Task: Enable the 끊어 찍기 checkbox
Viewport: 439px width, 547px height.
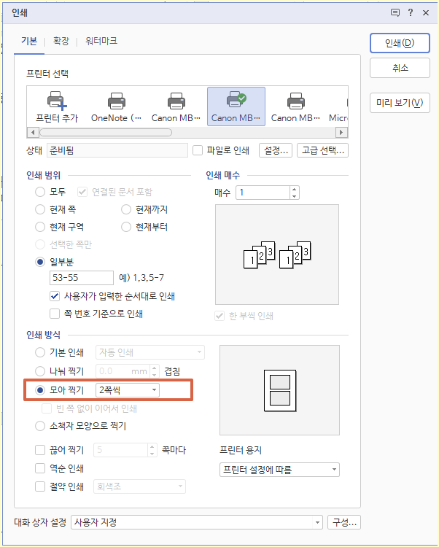Action: (x=40, y=450)
